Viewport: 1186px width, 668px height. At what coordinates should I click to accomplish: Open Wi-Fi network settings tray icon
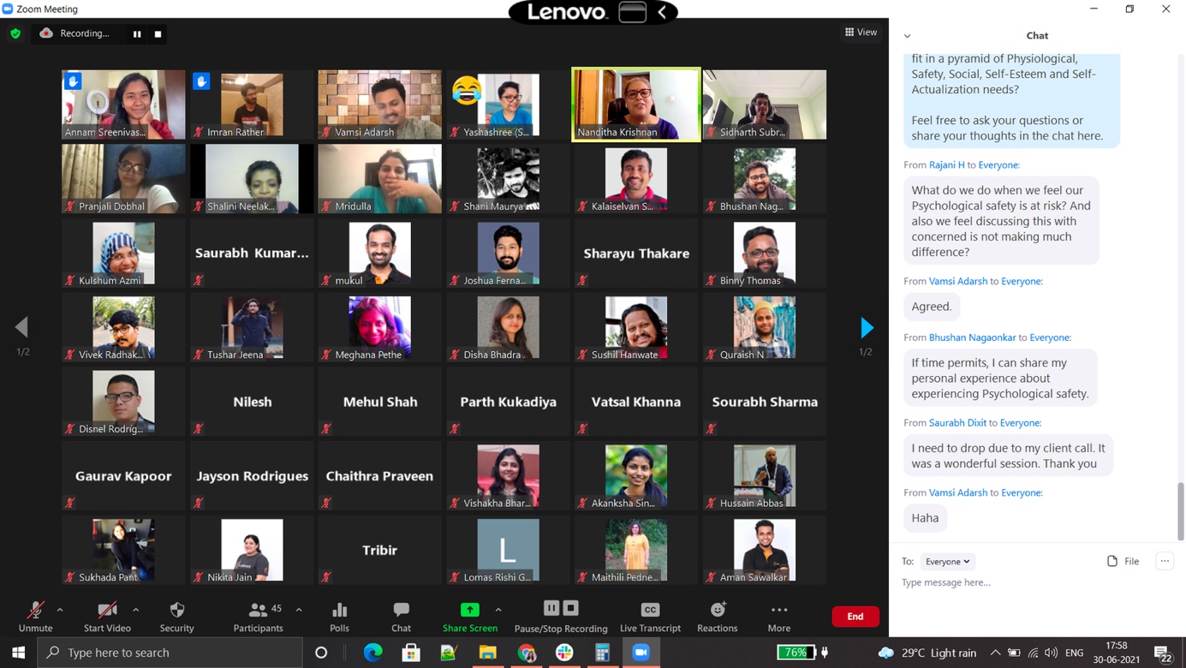click(1033, 653)
